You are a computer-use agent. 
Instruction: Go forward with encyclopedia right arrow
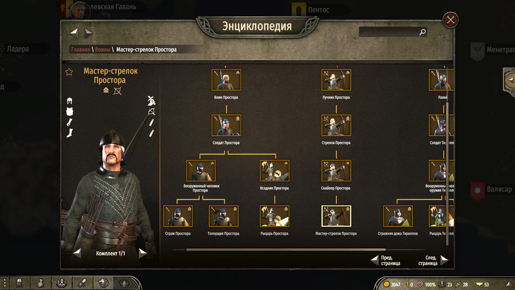coord(88,33)
